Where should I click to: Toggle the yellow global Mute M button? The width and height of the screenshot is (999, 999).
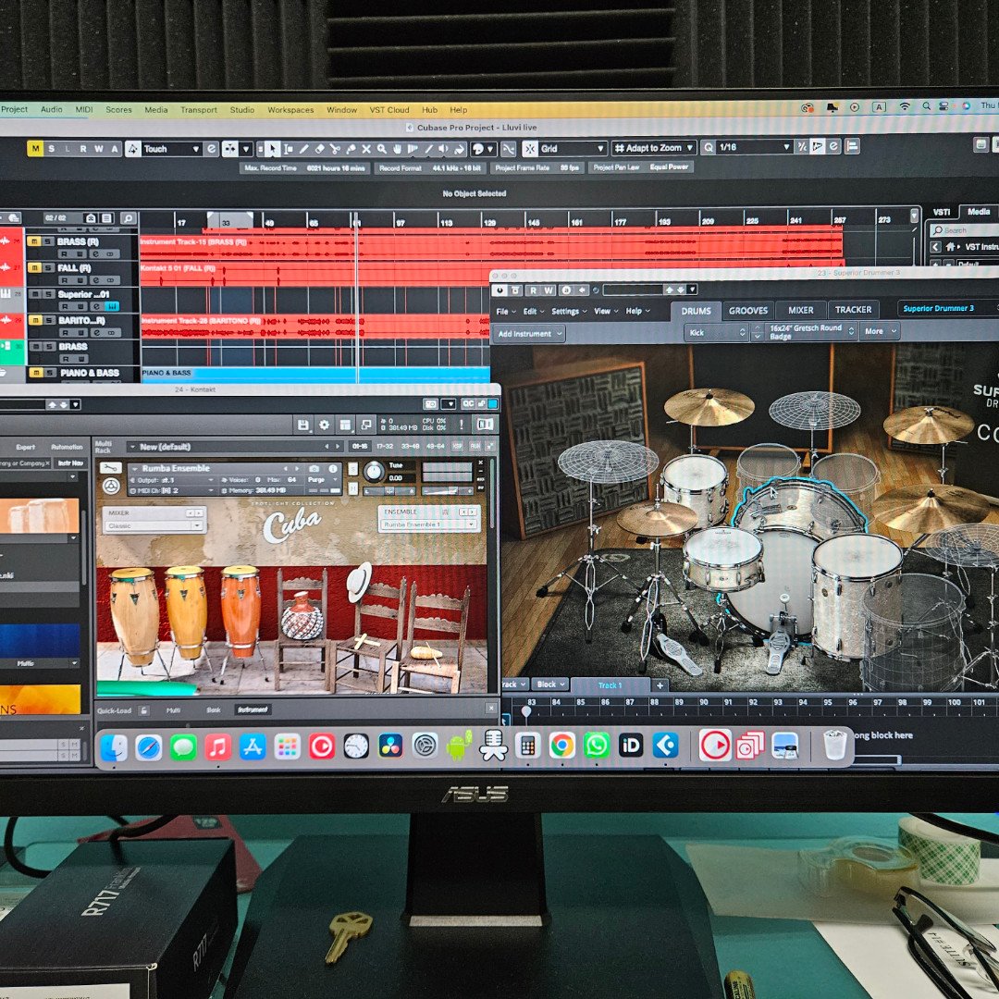(x=35, y=149)
